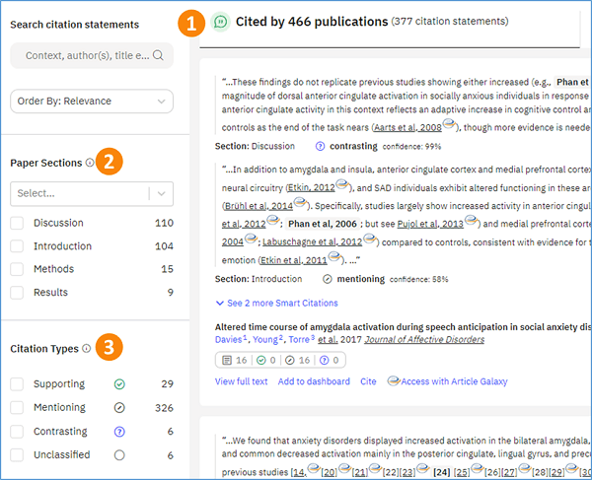Click the highlighted [24] reference
The width and height of the screenshot is (592, 480).
pyautogui.click(x=441, y=472)
